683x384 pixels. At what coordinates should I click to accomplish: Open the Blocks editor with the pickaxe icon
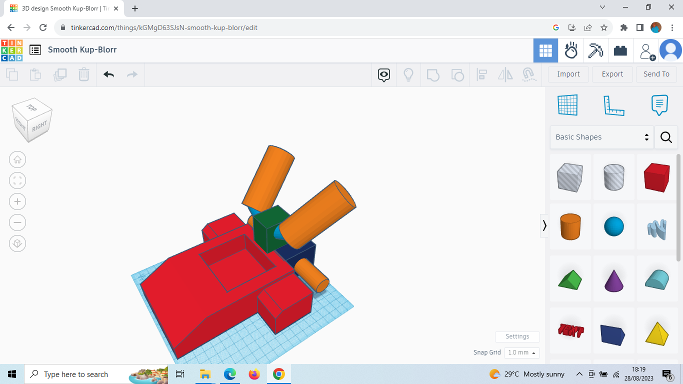click(595, 50)
